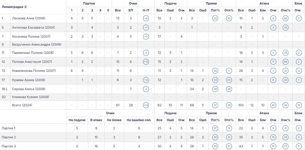Click the 'На ошибке соп.' column header
This screenshot has height=150, width=305.
pos(139,120)
